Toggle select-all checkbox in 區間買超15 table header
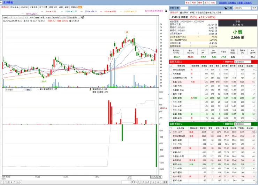Screen dimensions: 258x185 pos(171,66)
